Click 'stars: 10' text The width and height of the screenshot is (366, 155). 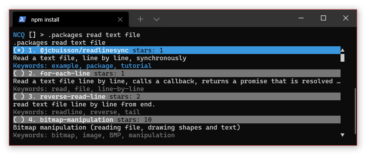tap(134, 120)
